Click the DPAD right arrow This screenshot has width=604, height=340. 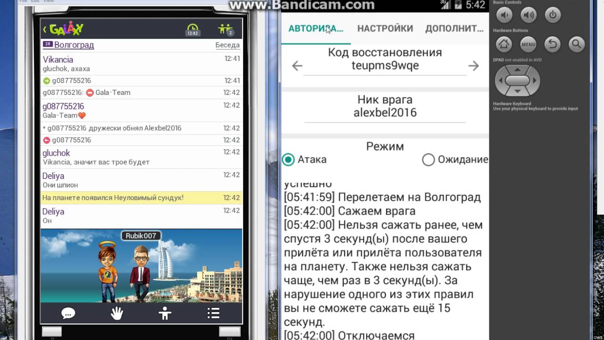(535, 80)
